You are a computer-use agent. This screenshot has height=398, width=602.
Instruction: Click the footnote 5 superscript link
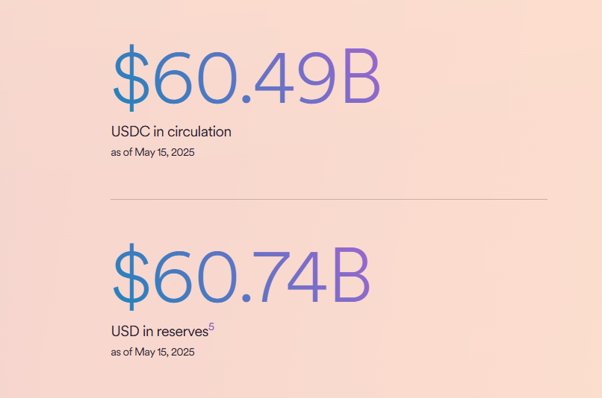(211, 326)
